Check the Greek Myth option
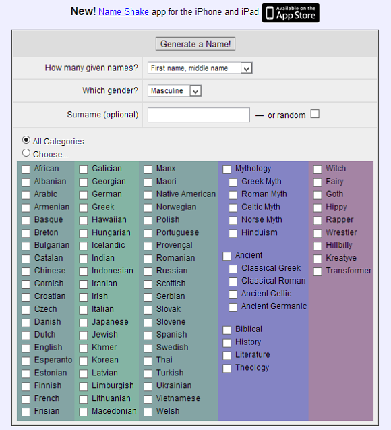 (233, 182)
